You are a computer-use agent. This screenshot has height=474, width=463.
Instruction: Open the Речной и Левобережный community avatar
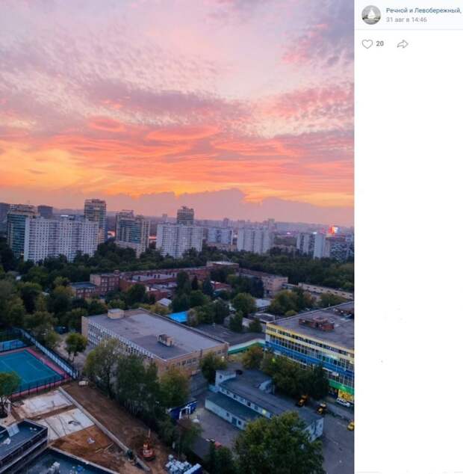(x=371, y=15)
